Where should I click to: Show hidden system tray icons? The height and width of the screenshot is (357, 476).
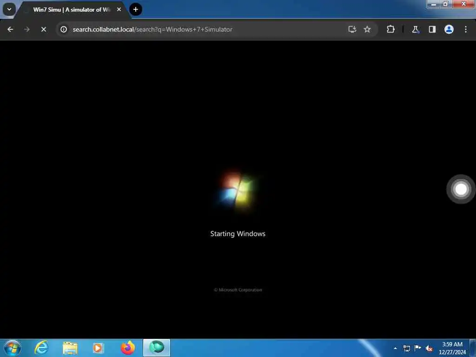pyautogui.click(x=395, y=348)
